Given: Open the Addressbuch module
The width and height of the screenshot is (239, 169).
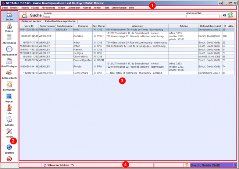Looking at the screenshot, I should pyautogui.click(x=9, y=75).
